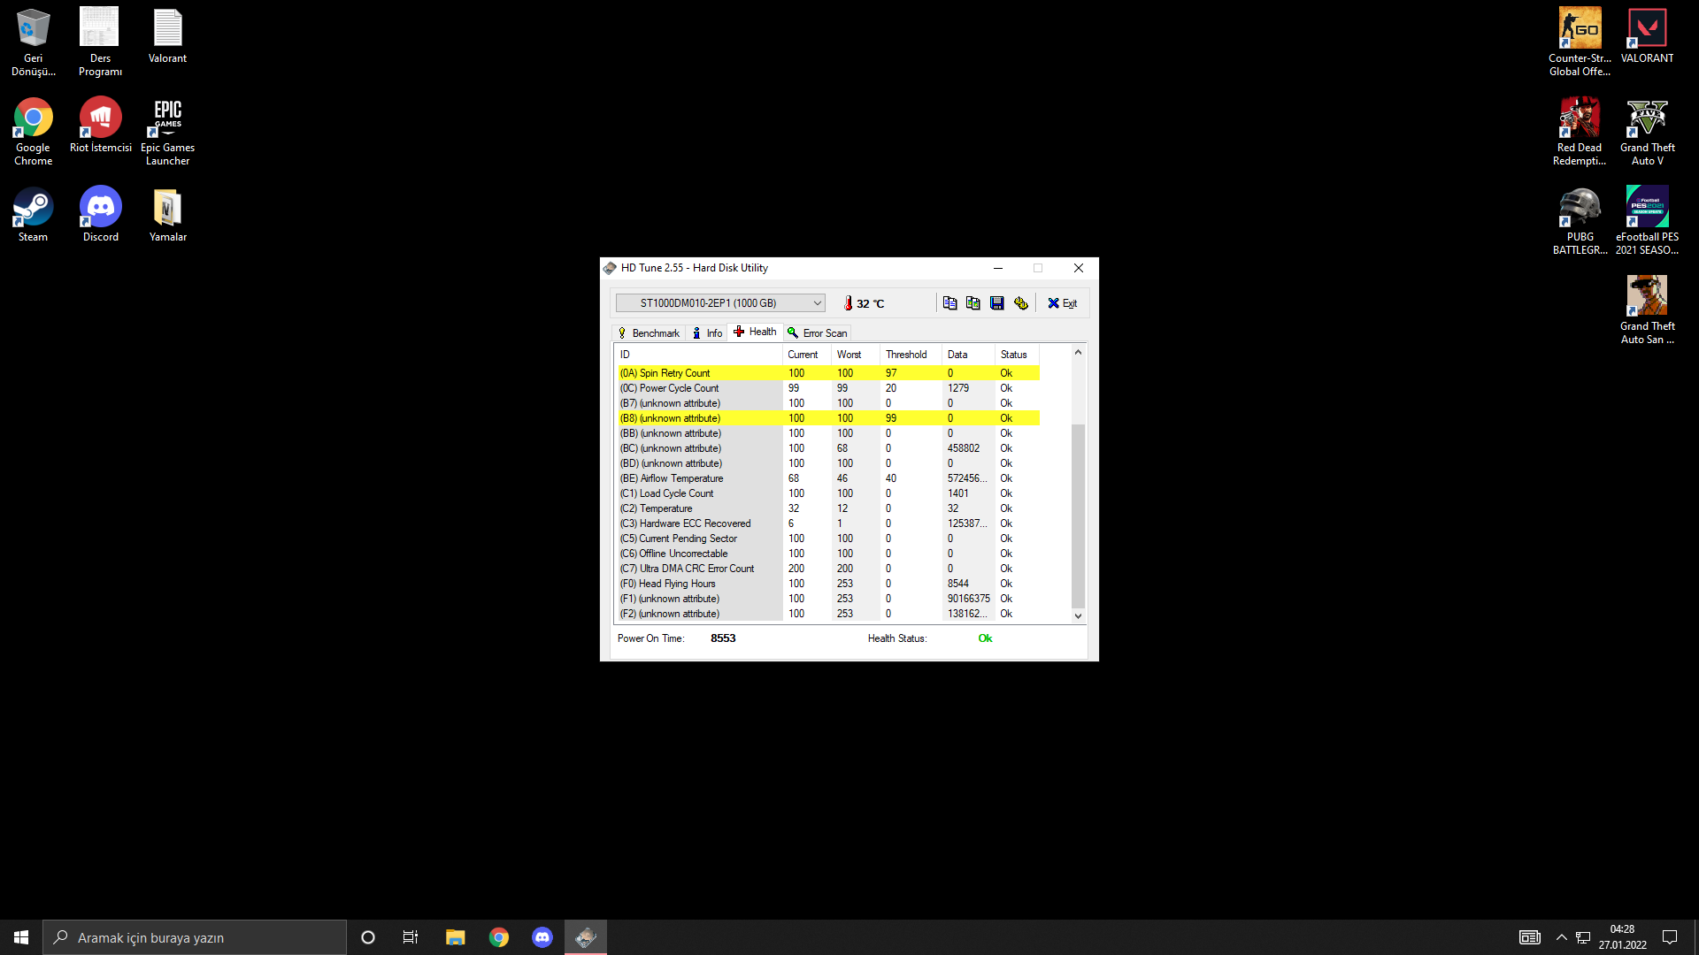Select the (C2) Temperature attribute row
The width and height of the screenshot is (1699, 955).
[x=699, y=508]
